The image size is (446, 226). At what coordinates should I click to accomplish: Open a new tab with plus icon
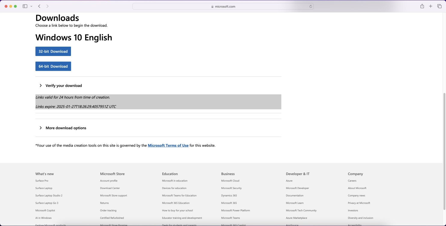(x=431, y=6)
